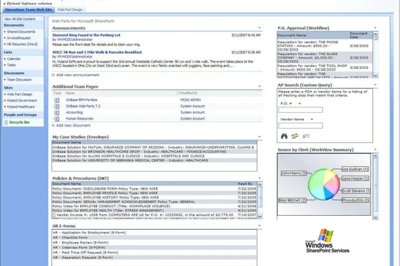Open the Accounting team page link
The image size is (400, 266).
[74, 113]
